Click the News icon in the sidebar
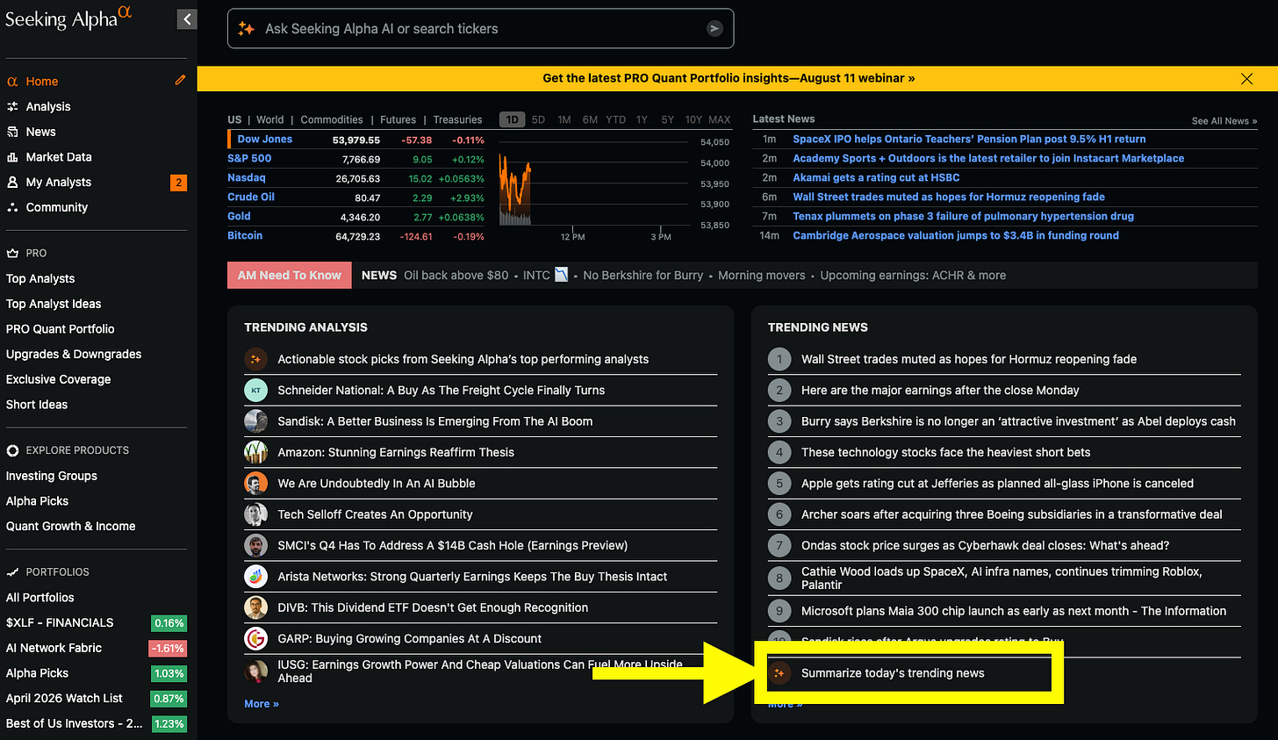 [12, 132]
